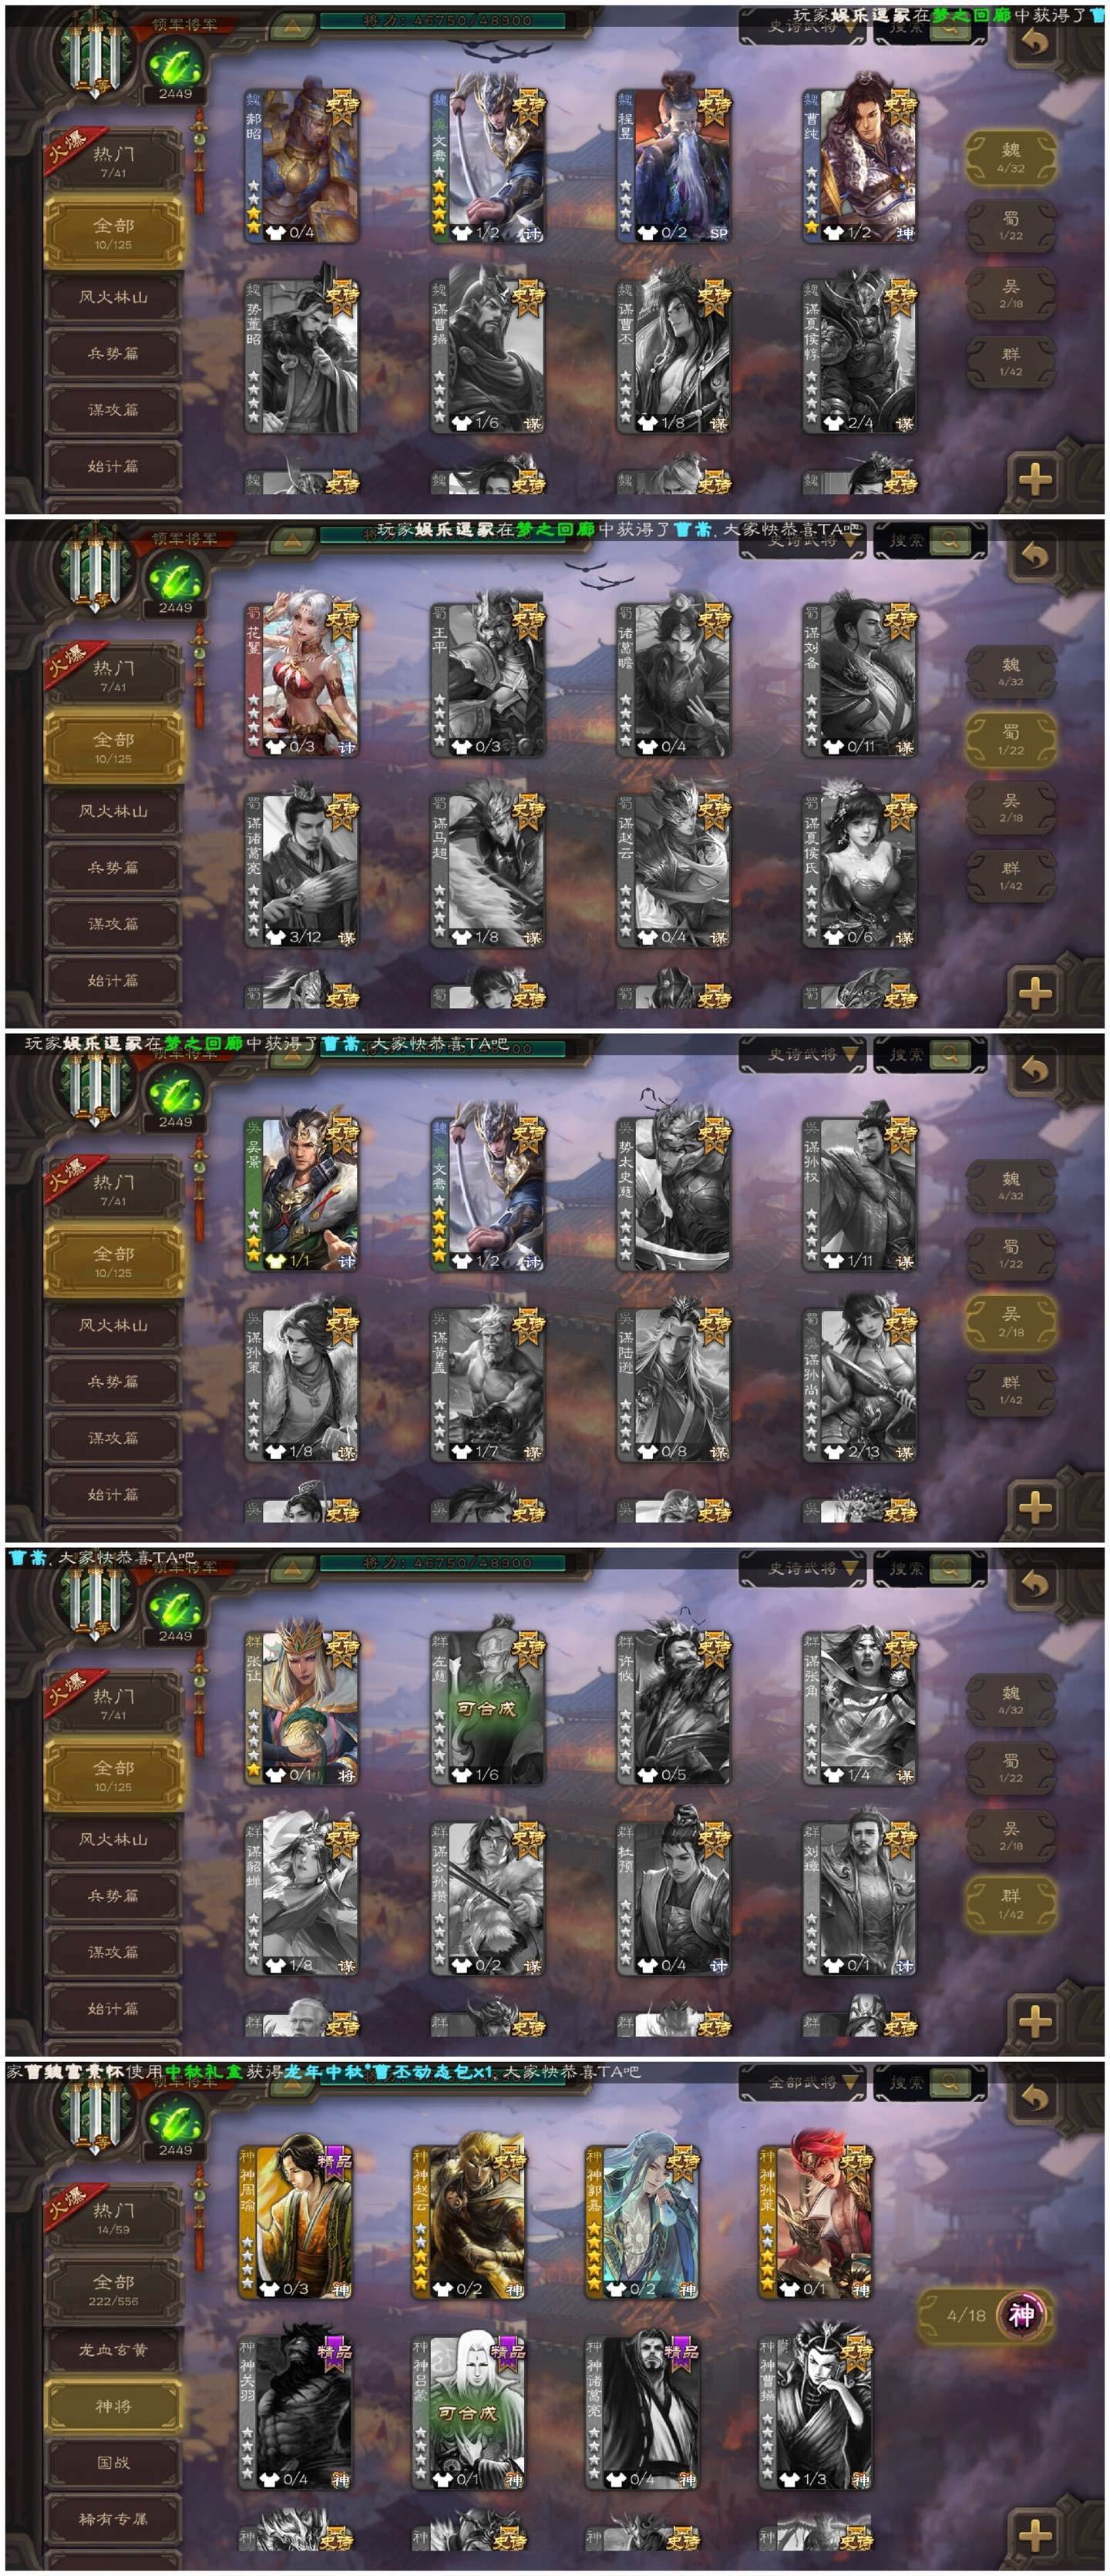Open the 稀有专属 category button
The width and height of the screenshot is (1110, 2576).
(113, 2519)
